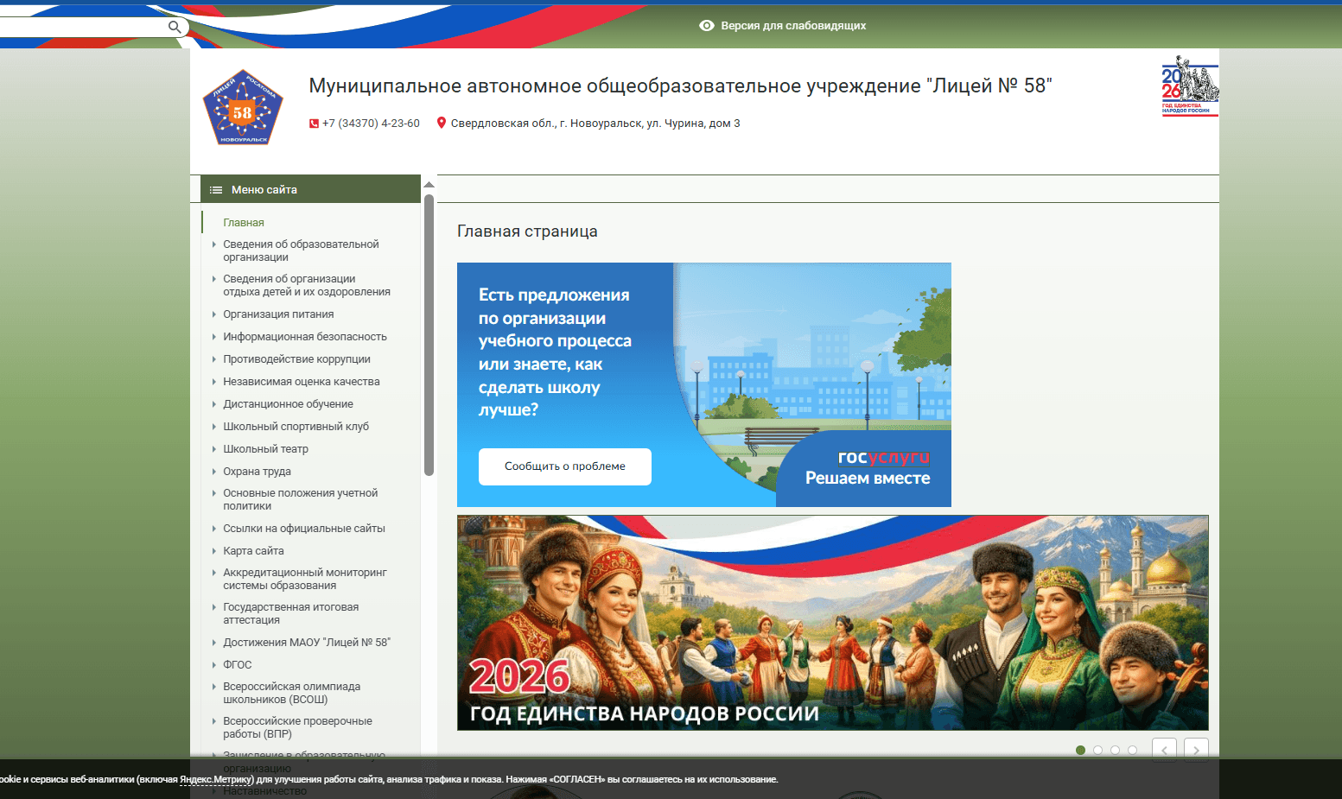Open Дистанционное обучение menu item

pos(288,404)
